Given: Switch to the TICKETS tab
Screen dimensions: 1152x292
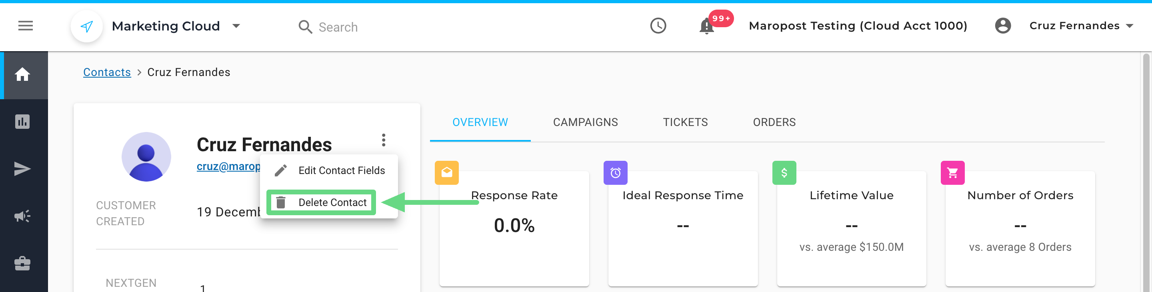Looking at the screenshot, I should 685,122.
